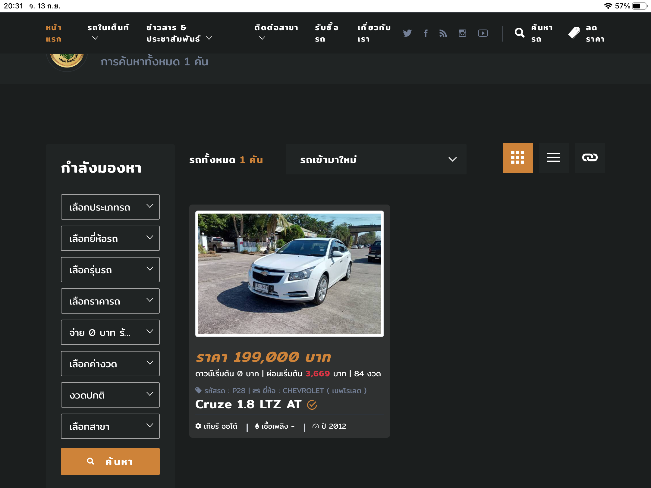Open the YouTube icon in header
This screenshot has width=651, height=488.
(x=483, y=33)
